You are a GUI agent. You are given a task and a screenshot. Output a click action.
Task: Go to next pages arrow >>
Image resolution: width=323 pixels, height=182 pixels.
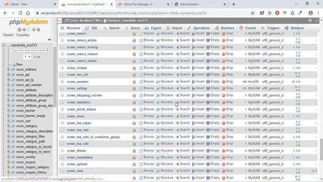[x=37, y=57]
